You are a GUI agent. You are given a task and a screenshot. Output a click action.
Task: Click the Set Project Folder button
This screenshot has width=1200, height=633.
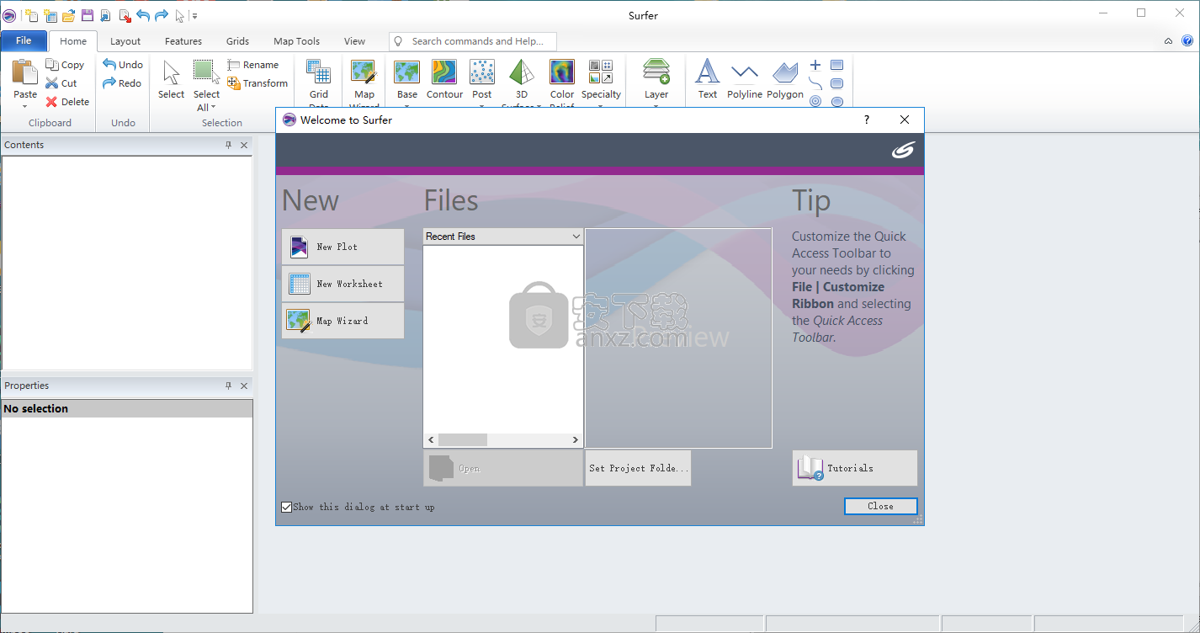(x=638, y=468)
